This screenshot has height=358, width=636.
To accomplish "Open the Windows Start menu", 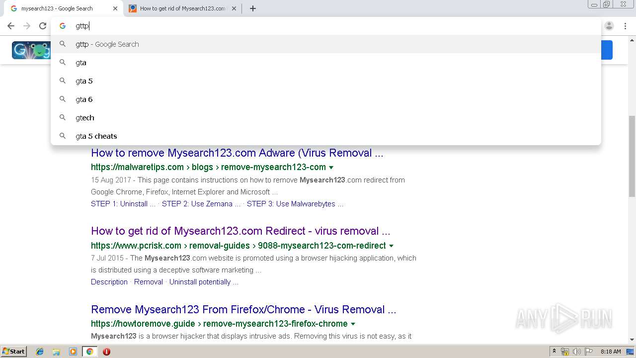I will pos(14,351).
